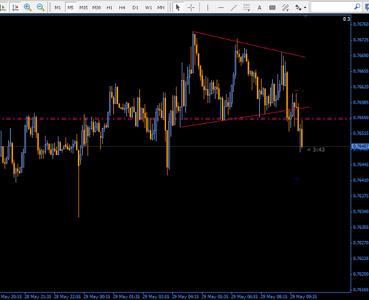Screen dimensions: 369x300
Task: Click the magnifier search icon
Action: pos(357,7)
